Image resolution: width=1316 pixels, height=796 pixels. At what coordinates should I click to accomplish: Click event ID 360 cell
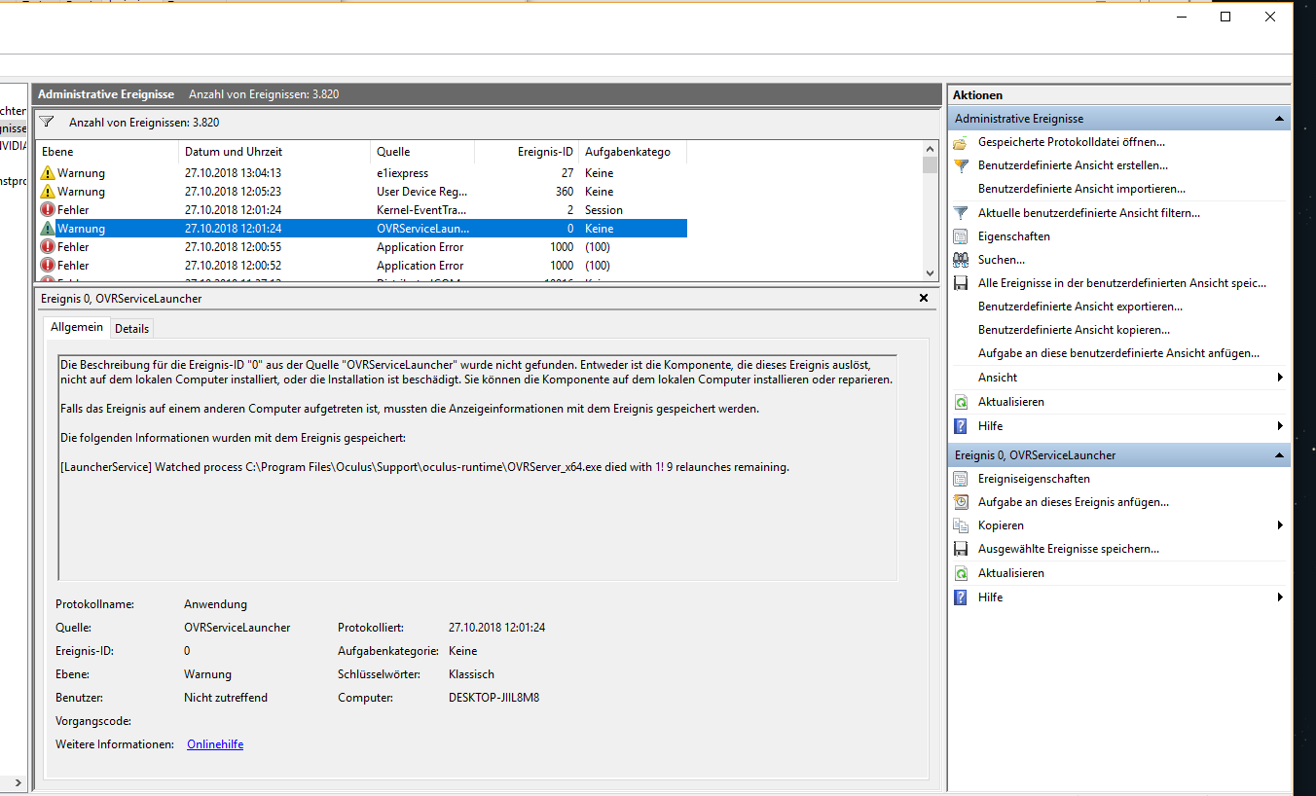[x=565, y=192]
